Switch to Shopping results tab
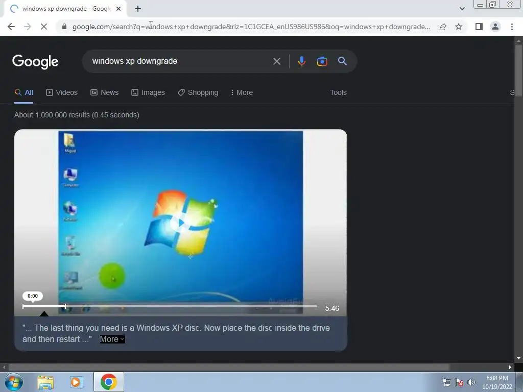 198,93
